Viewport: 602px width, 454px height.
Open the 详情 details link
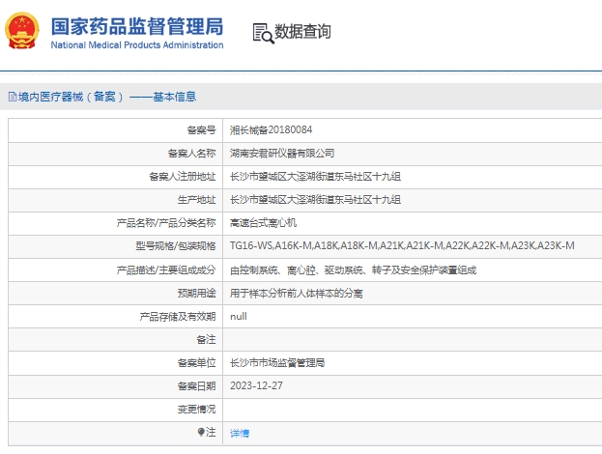(x=240, y=434)
